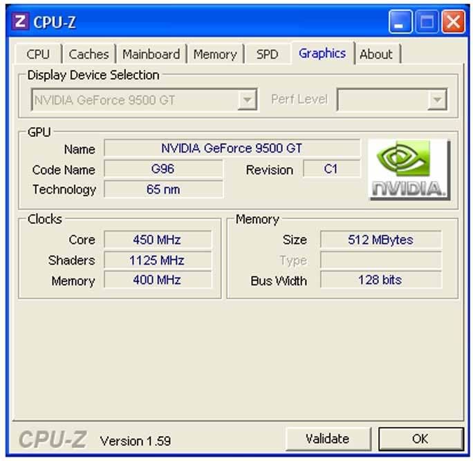Screen dimensions: 473x461
Task: Click the Validate button
Action: 328,439
